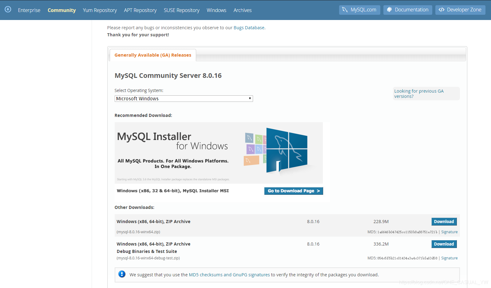This screenshot has height=288, width=491.
Task: Click the 228.9M file size value
Action: click(x=381, y=222)
